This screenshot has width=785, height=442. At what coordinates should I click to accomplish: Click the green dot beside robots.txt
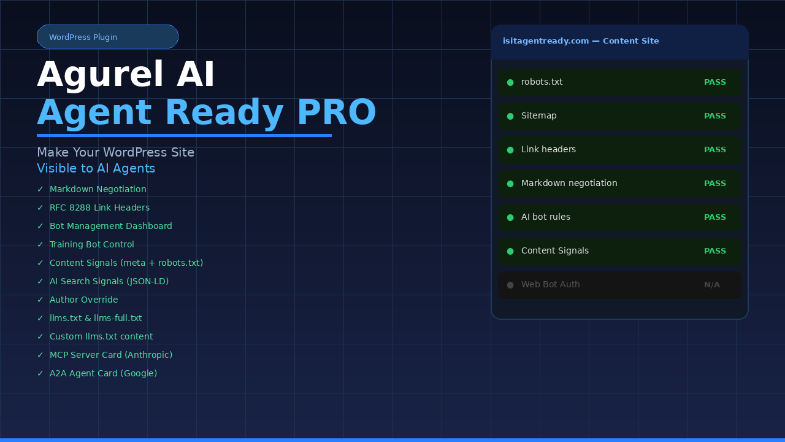pos(510,82)
